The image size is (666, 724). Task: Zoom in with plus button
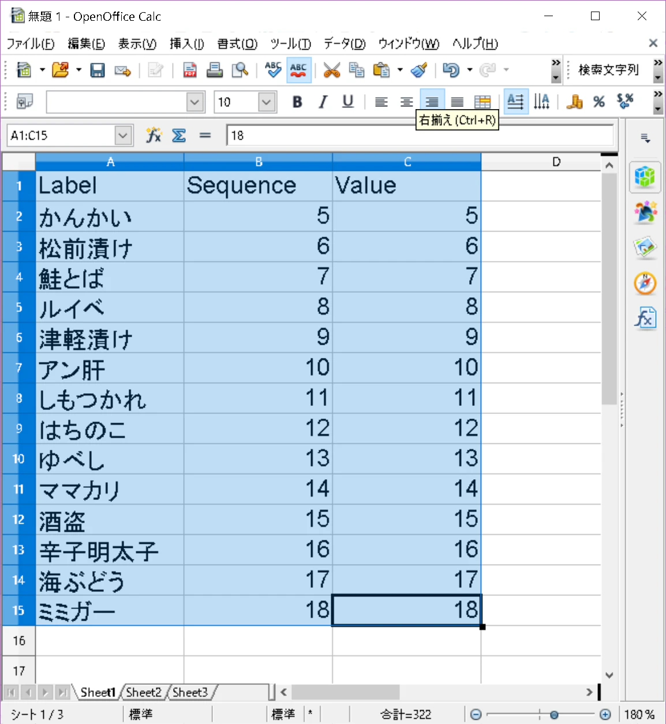click(605, 715)
